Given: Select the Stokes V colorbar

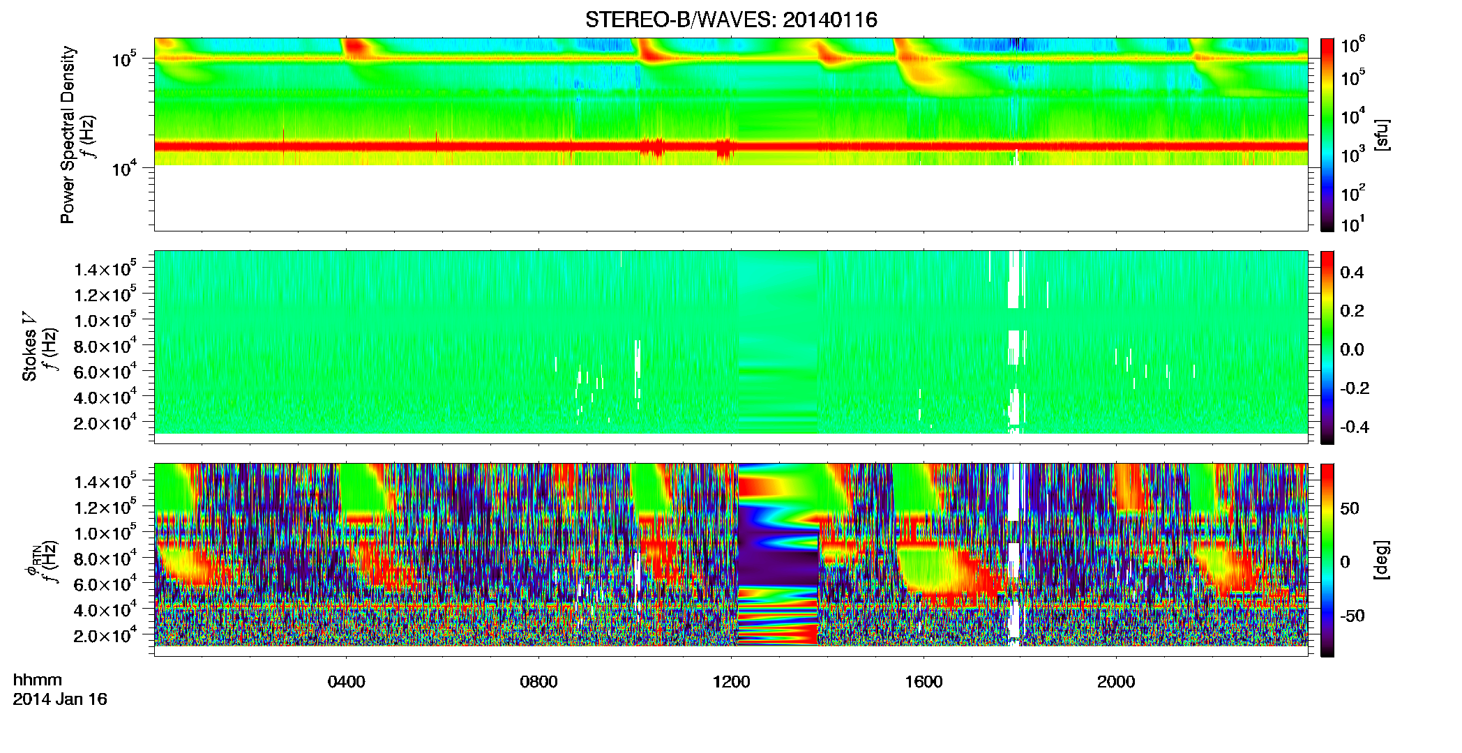Looking at the screenshot, I should pos(1327,347).
